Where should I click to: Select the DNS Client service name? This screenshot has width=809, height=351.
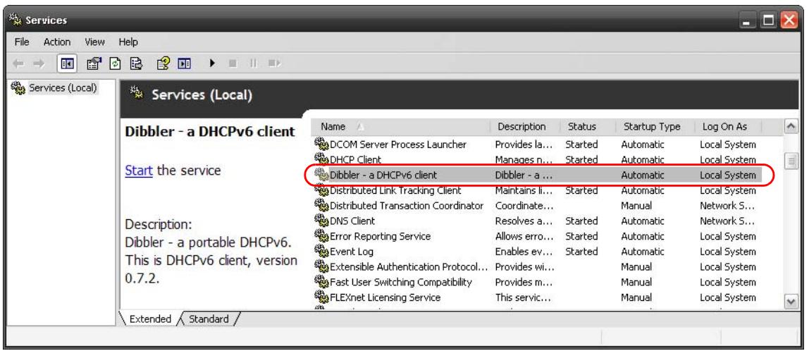[352, 221]
